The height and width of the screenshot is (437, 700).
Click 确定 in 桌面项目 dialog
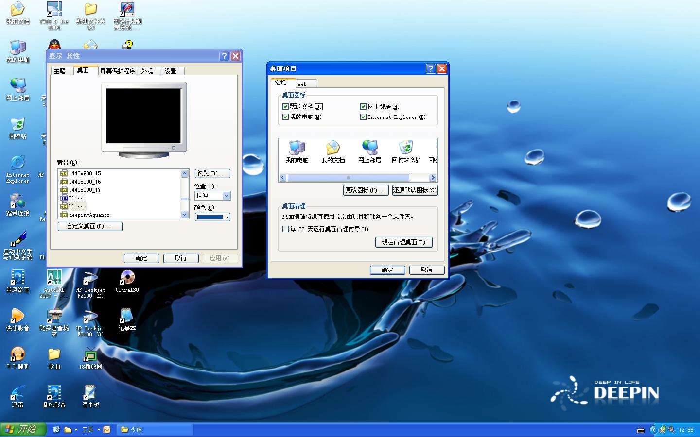387,270
